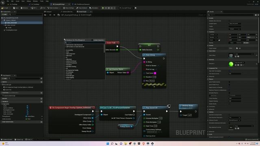Click the Browse toolbar icon
Image resolution: width=260 pixels, height=146 pixels.
22,8
